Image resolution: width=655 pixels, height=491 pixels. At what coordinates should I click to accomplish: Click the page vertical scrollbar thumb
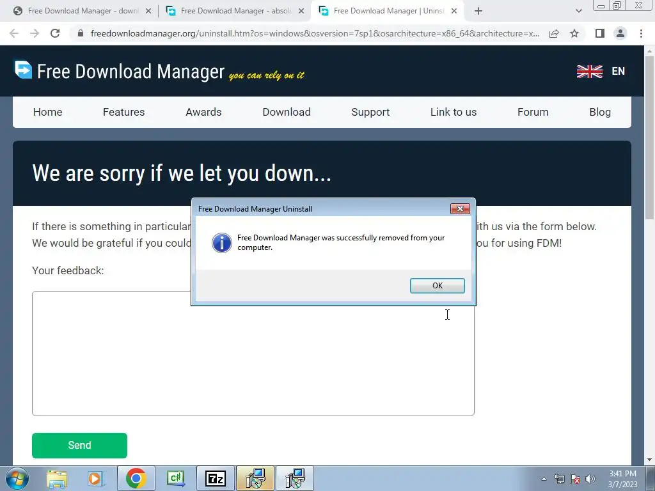pyautogui.click(x=649, y=138)
